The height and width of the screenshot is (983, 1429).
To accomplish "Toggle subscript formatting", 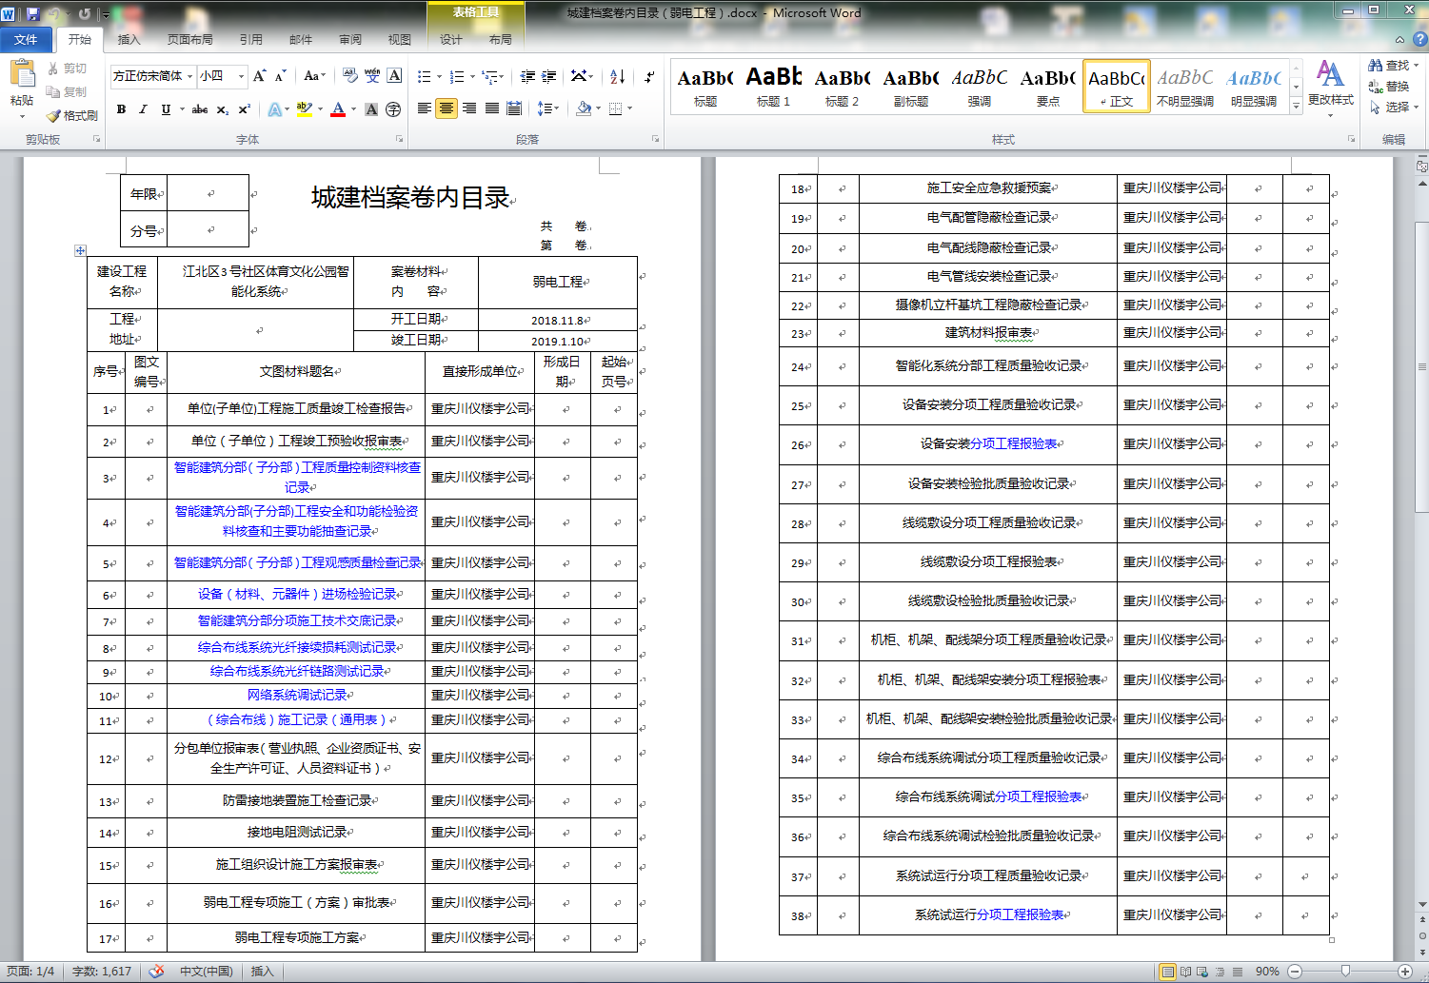I will click(223, 109).
